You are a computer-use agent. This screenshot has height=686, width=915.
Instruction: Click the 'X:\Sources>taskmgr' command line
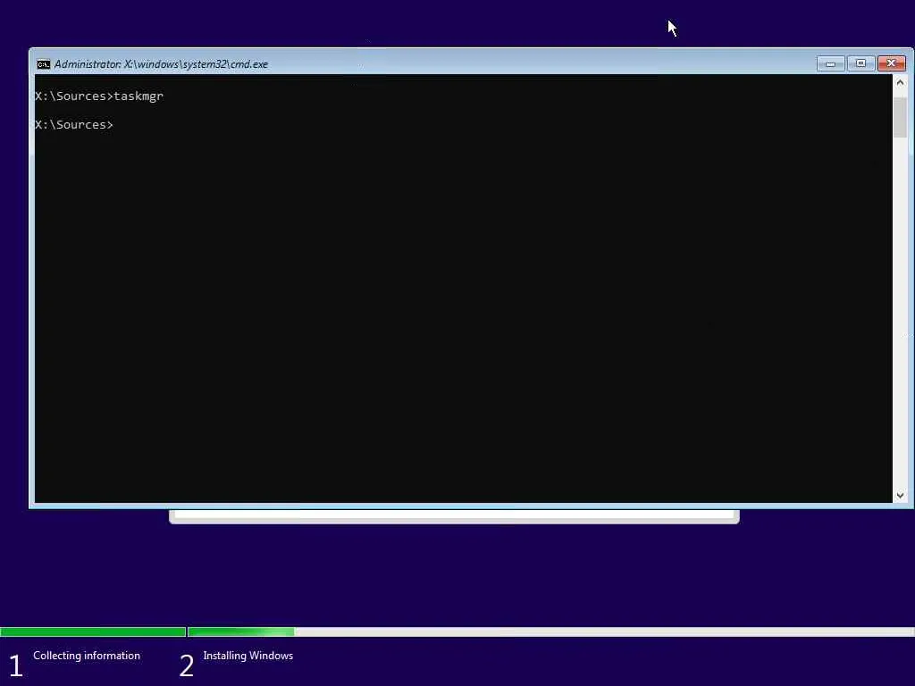[x=99, y=96]
